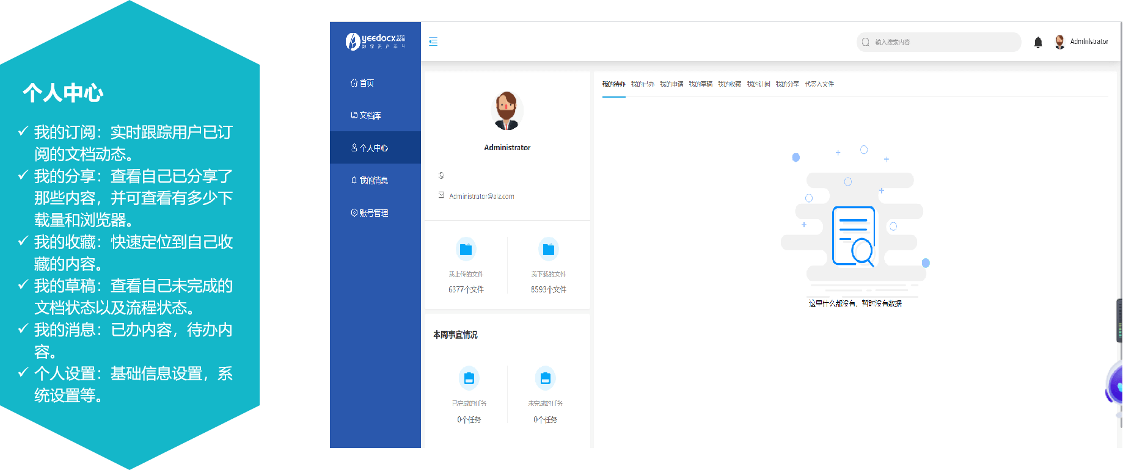Go to 首页 in the sidebar
Viewport: 1123px width, 470px height.
(362, 83)
